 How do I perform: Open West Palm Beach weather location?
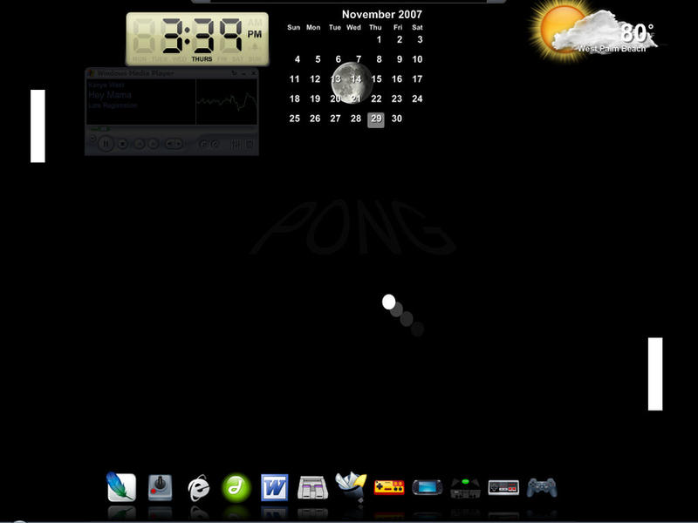point(612,49)
